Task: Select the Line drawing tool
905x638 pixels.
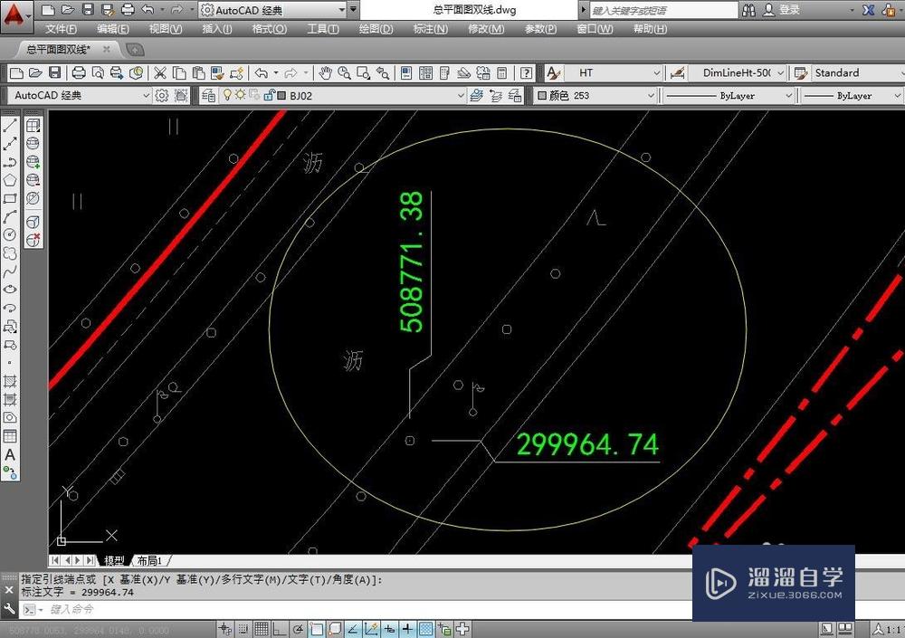Action: [11, 124]
